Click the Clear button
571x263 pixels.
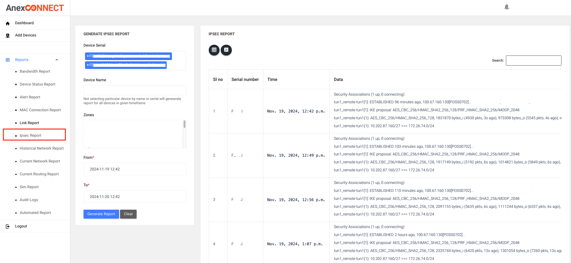(x=128, y=214)
